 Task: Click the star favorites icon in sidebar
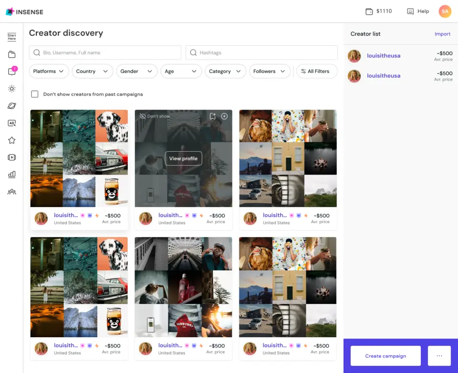11,140
